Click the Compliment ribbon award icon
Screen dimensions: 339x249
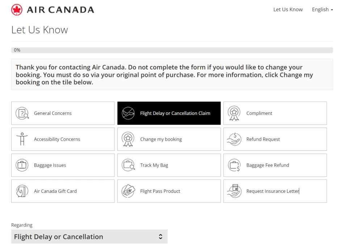click(234, 113)
